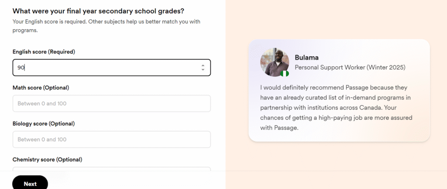Click the final year grades question heading
Screen dimensions: 447x189
pyautogui.click(x=98, y=11)
